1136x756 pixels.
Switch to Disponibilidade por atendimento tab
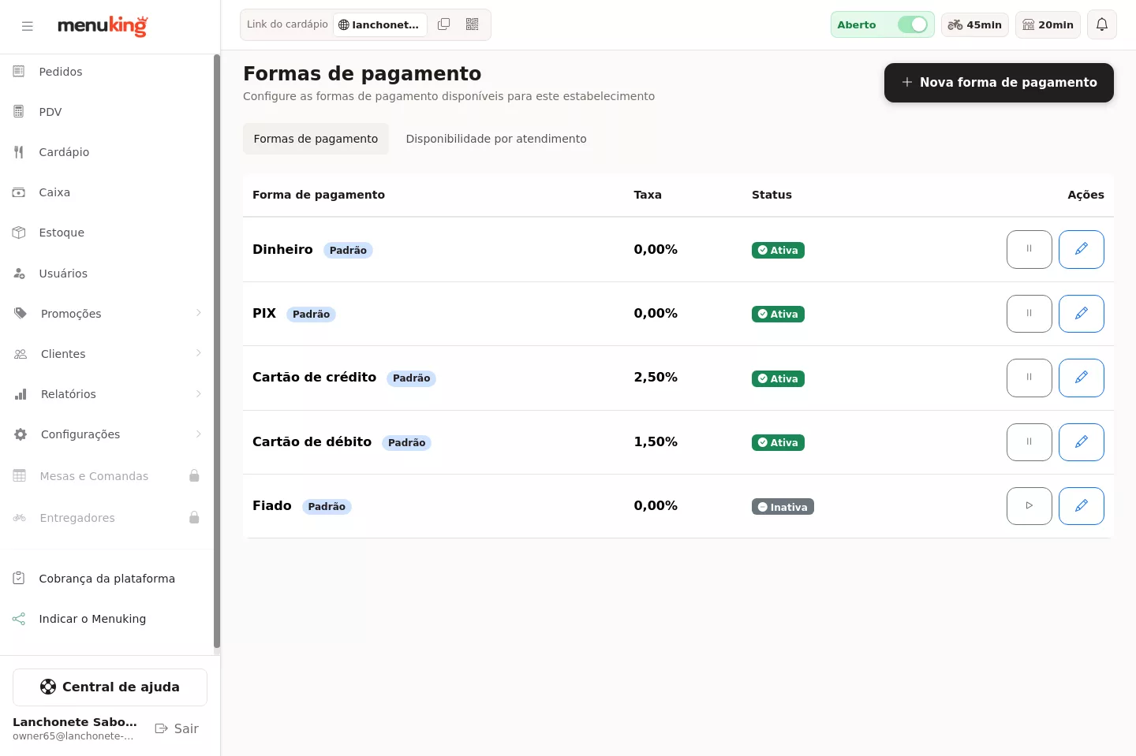coord(496,139)
